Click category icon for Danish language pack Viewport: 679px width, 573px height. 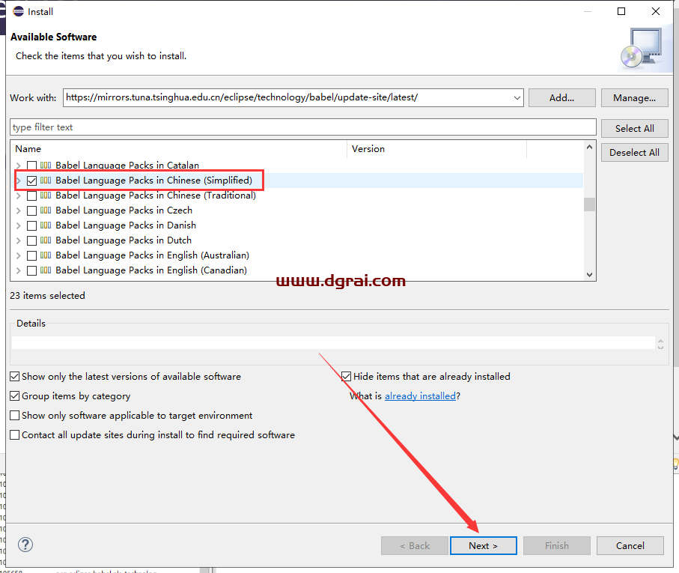[46, 225]
